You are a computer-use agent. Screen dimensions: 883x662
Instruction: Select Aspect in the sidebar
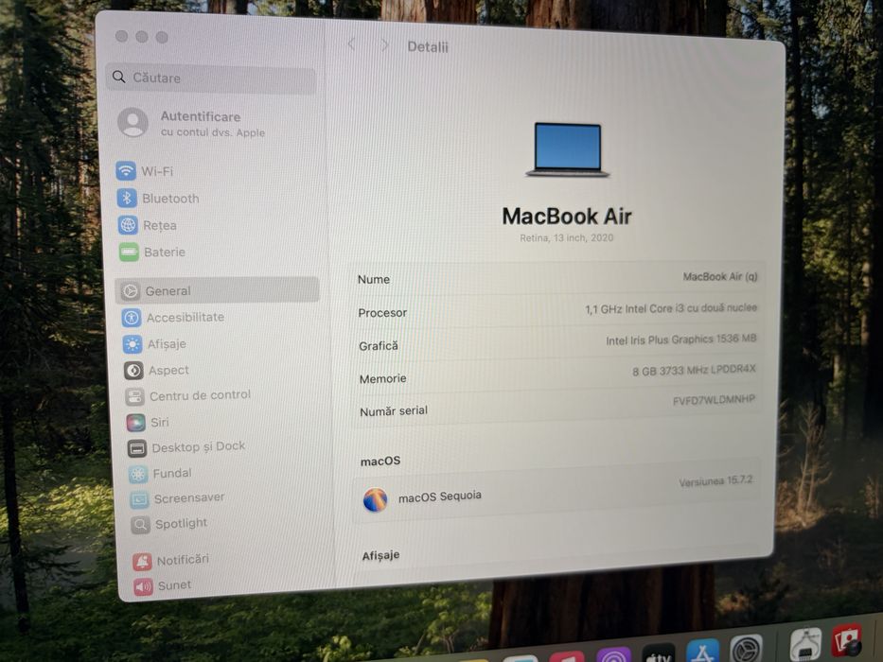[x=156, y=371]
